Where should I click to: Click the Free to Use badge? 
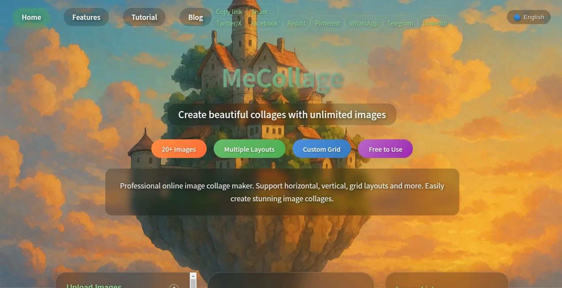point(385,149)
